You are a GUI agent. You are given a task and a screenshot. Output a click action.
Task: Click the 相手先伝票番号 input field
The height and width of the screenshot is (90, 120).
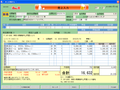(x=43, y=13)
